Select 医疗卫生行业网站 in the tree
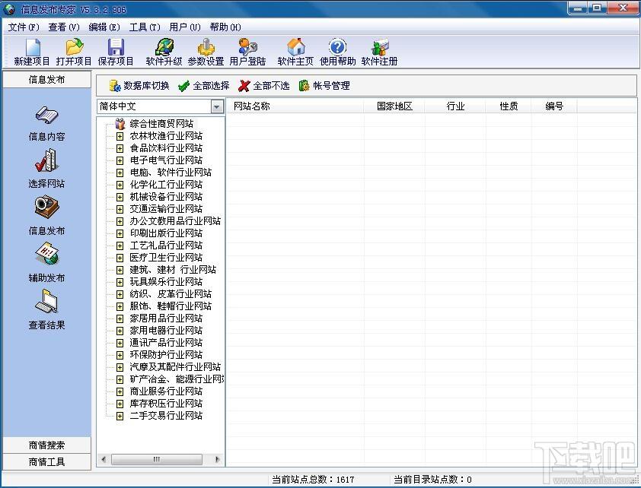The width and height of the screenshot is (641, 488). (x=166, y=258)
